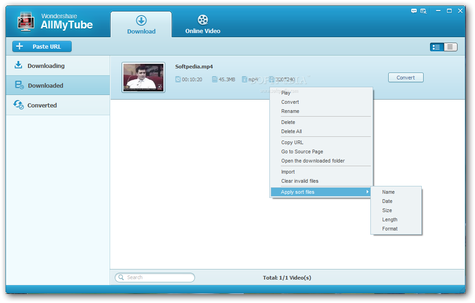
Task: Click Convert button for Softpedia.mp4
Action: click(405, 78)
